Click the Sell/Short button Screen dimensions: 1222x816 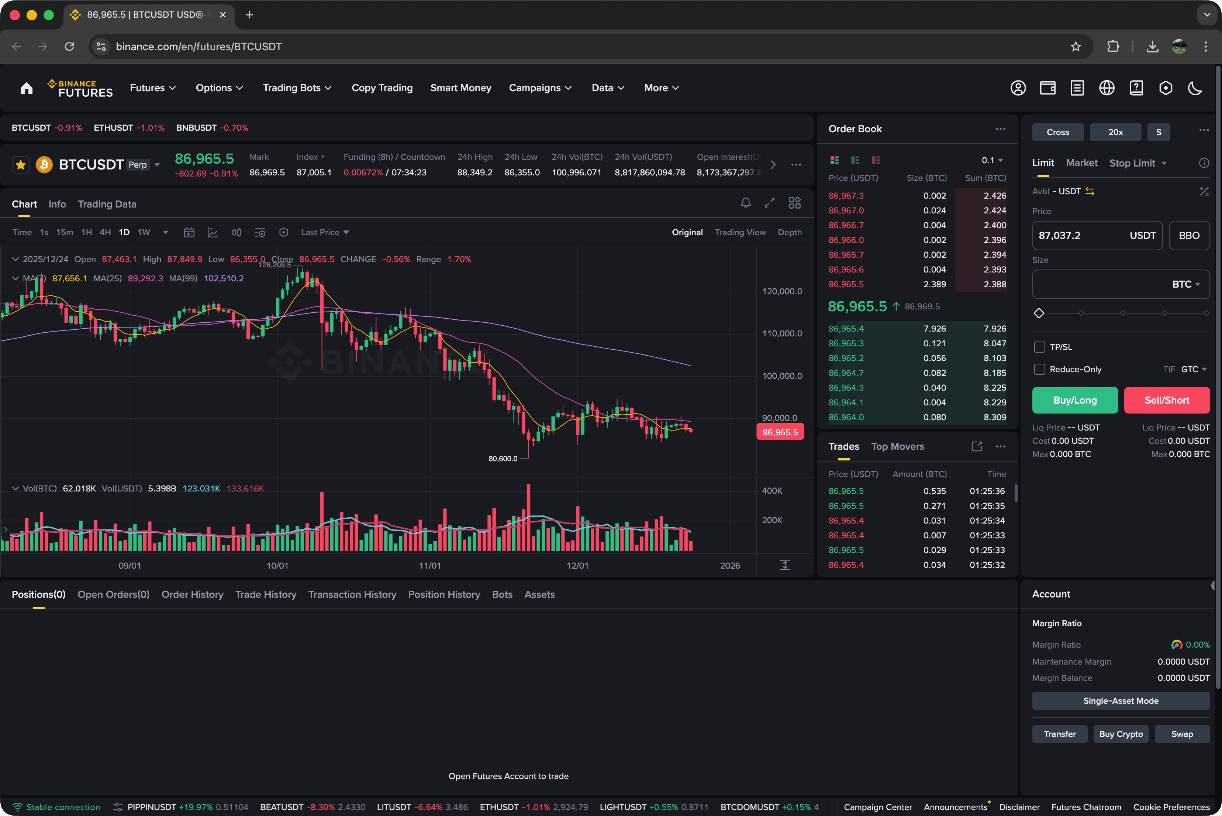(1167, 401)
